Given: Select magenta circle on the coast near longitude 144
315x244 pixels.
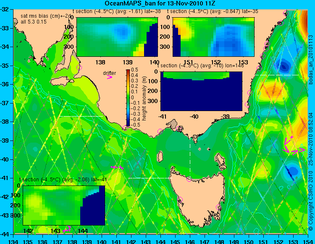Looking at the screenshot, I should tap(160, 131).
